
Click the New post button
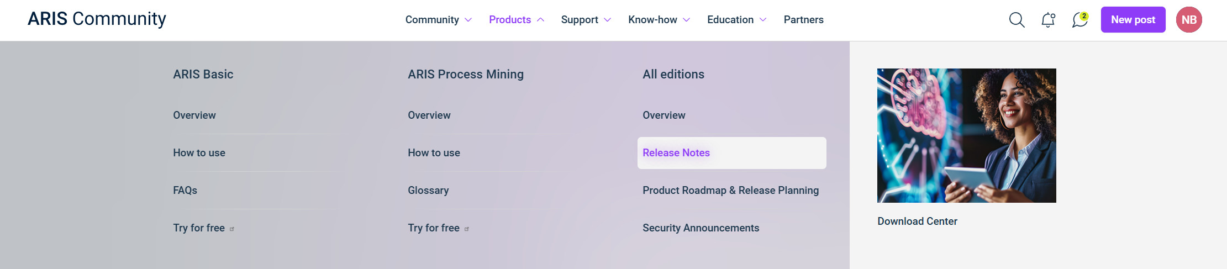coord(1133,20)
